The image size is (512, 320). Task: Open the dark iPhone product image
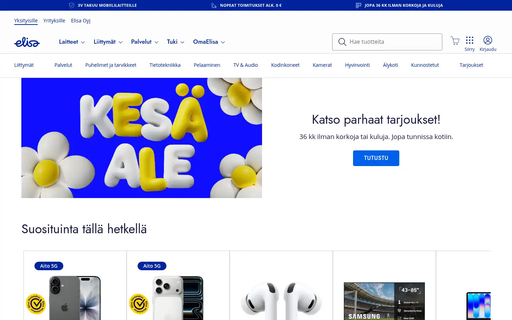[75, 298]
